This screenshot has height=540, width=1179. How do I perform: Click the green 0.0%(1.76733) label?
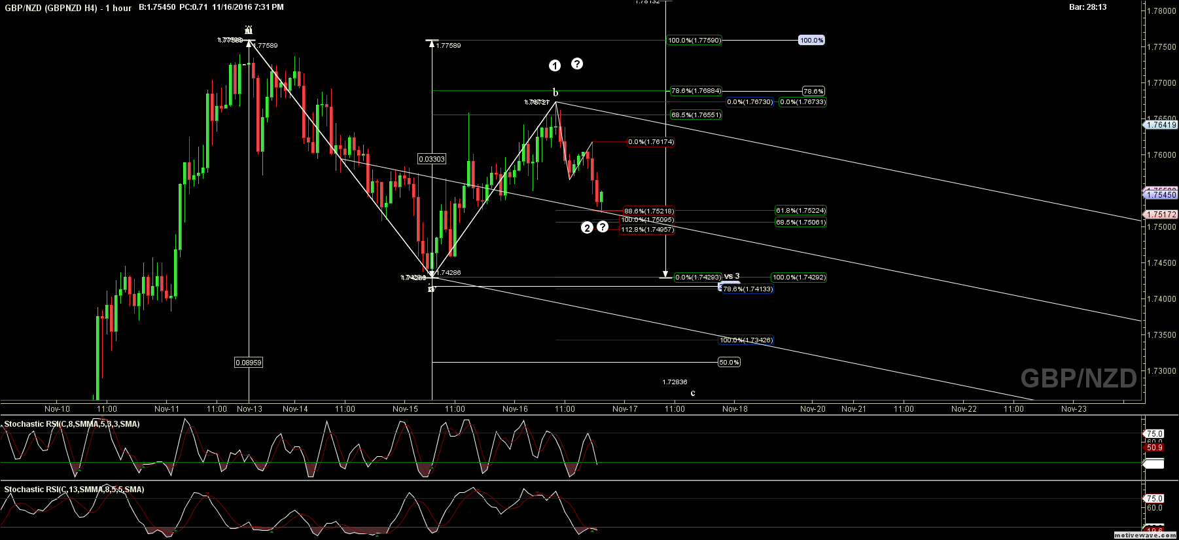click(x=803, y=102)
